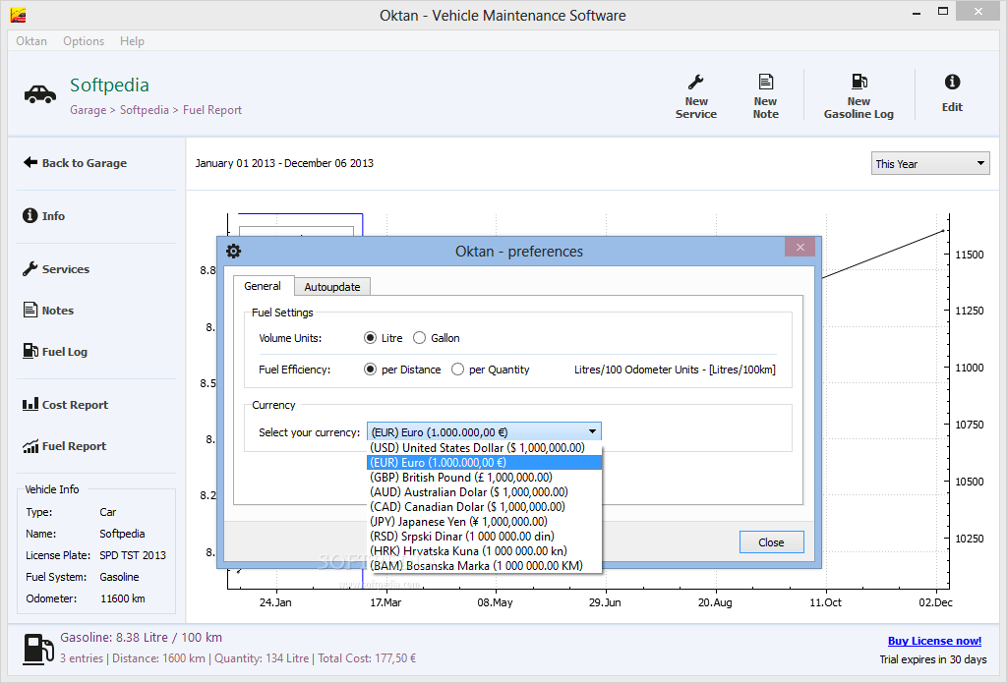Click the Buy License now! link
Viewport: 1007px width, 683px height.
coord(934,641)
